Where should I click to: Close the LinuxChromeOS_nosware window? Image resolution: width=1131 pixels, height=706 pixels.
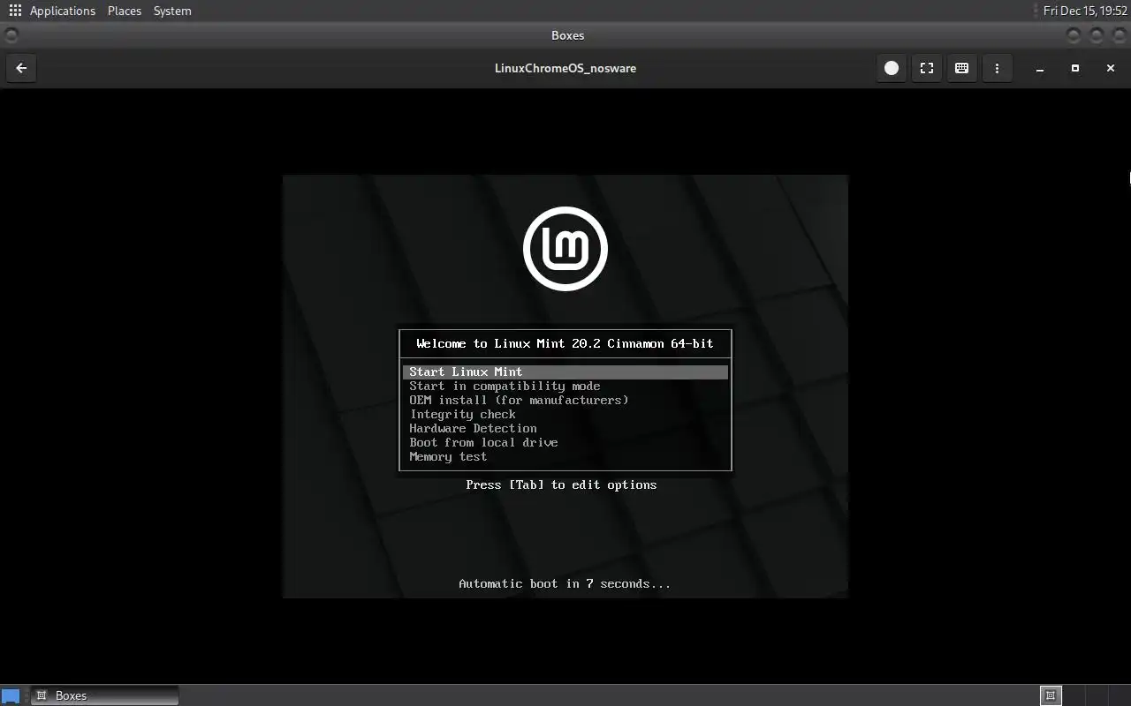pos(1111,68)
